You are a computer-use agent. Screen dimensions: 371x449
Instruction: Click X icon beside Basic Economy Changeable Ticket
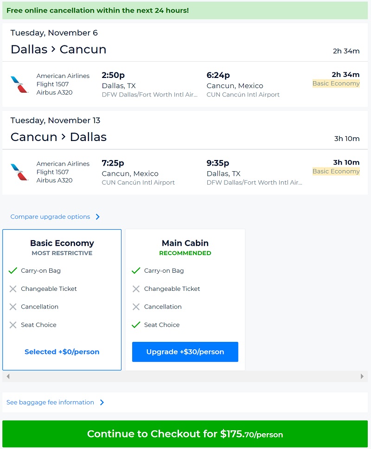coord(13,289)
